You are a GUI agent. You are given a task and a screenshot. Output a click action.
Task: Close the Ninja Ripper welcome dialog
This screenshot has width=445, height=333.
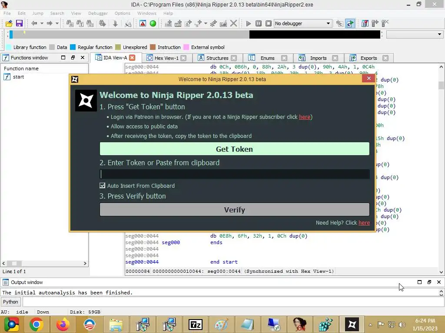point(369,78)
